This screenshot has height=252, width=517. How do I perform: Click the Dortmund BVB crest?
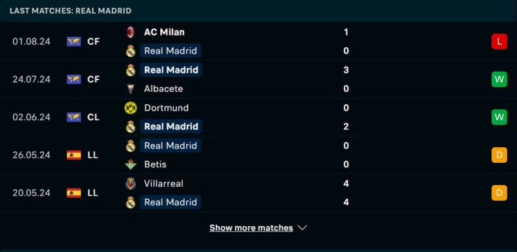[x=131, y=108]
